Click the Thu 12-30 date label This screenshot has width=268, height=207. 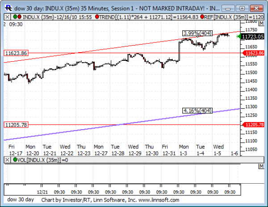coord(152,150)
